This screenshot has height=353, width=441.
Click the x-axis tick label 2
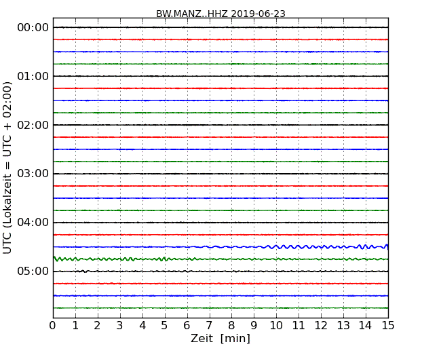[x=97, y=326]
